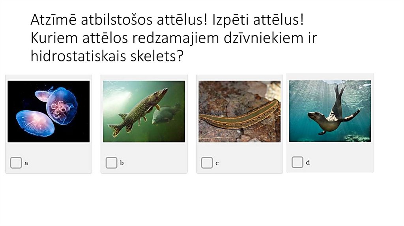Open the jellyfish picture
Screen dimensions: 404x226
pos(49,111)
